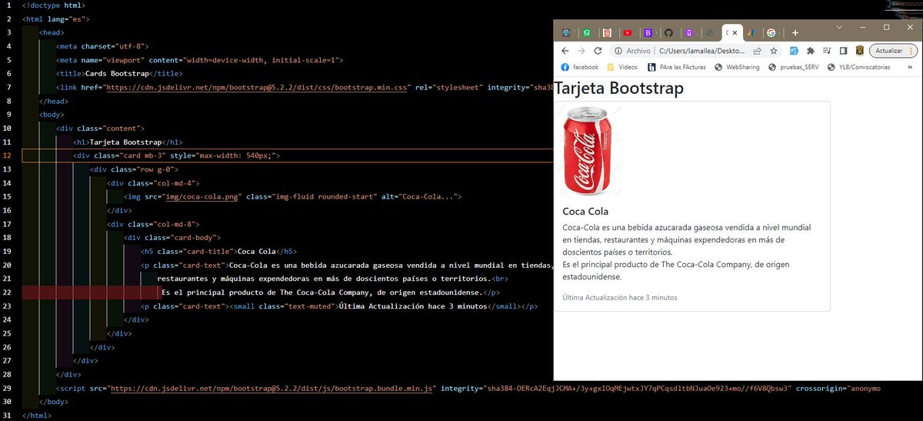The width and height of the screenshot is (923, 421).
Task: Go back in Chrome browser history
Action: pos(565,51)
